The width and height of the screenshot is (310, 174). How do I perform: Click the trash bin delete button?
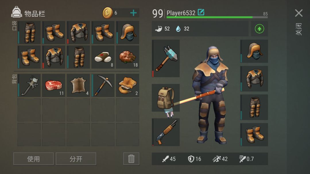pyautogui.click(x=131, y=159)
